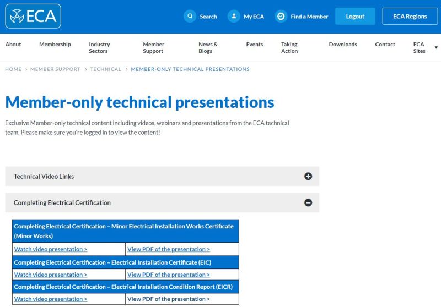The width and height of the screenshot is (441, 307).
Task: Click Member-only Technical Presentations breadcrumb
Action: tap(190, 69)
